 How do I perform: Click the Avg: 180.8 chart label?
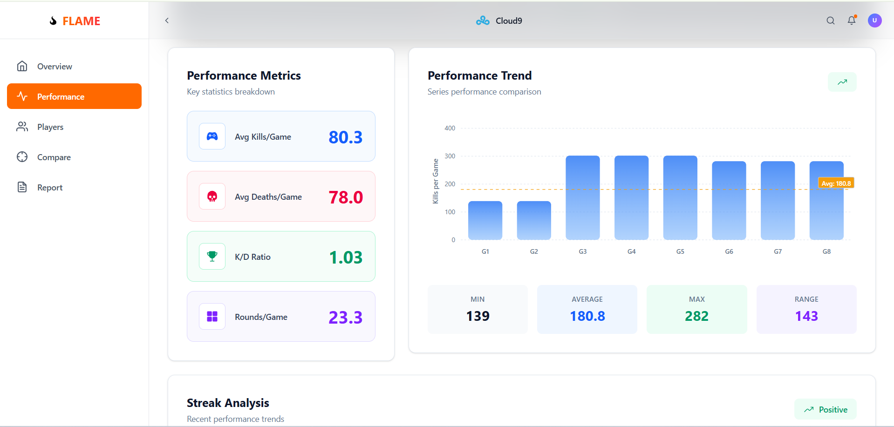[836, 183]
